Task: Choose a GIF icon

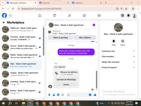Action: click(x=63, y=95)
